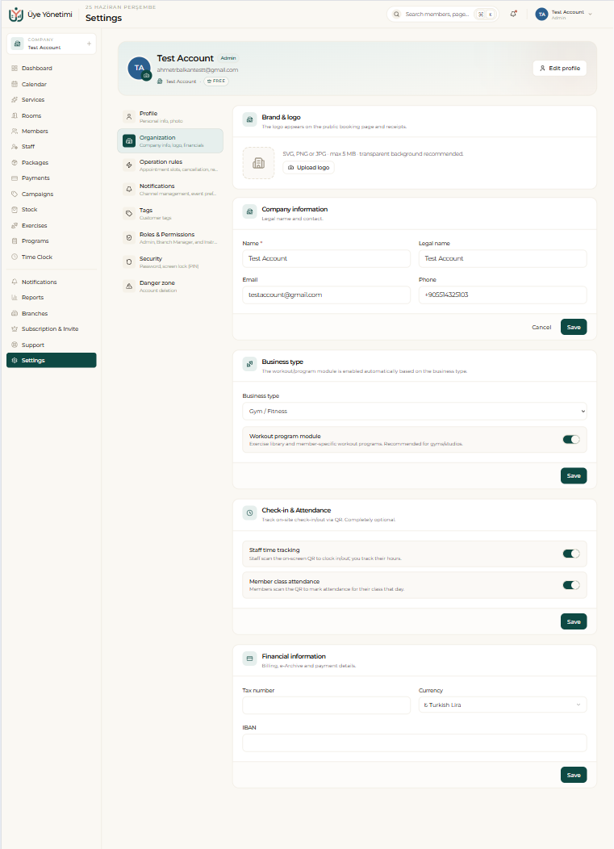Open Subscription & Invite from the sidebar
The image size is (614, 849).
[x=52, y=328]
